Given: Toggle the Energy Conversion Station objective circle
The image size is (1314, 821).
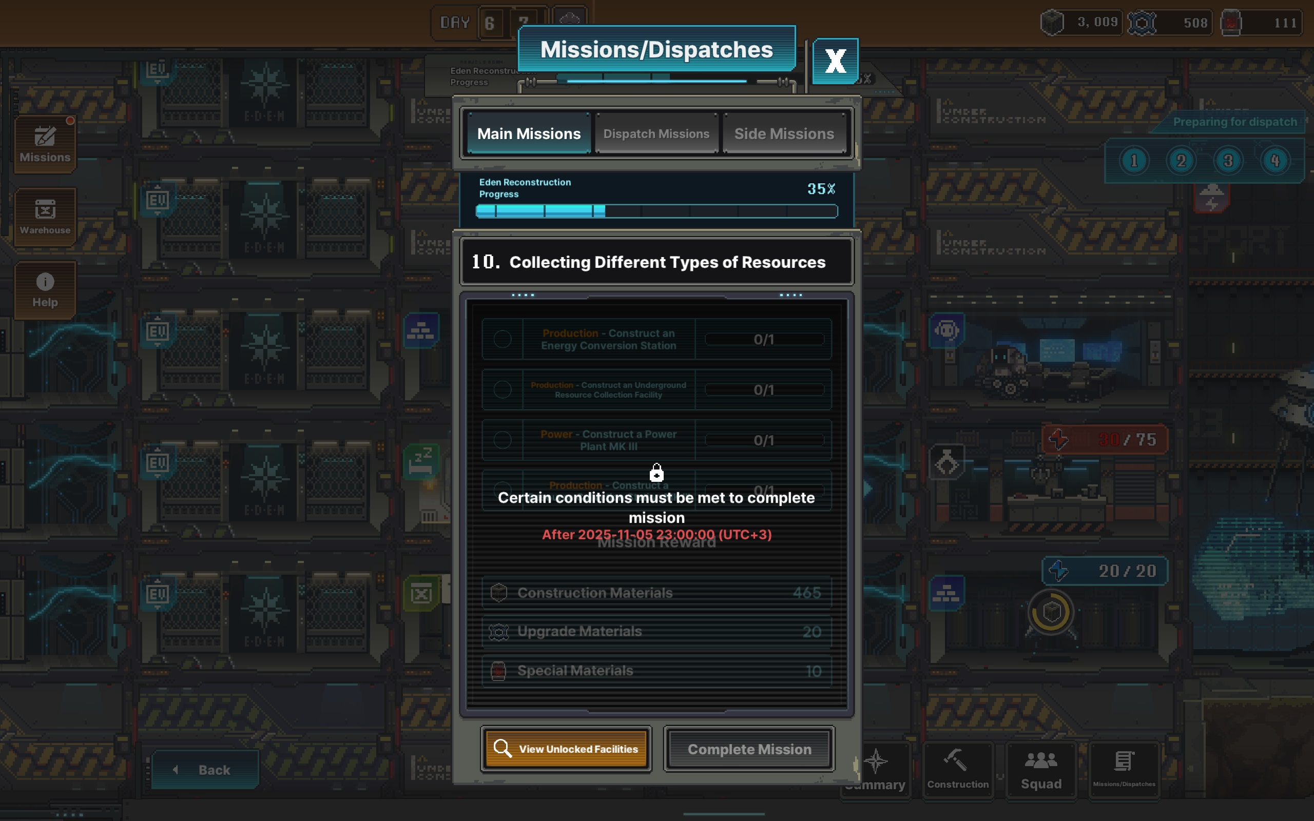Looking at the screenshot, I should pos(503,339).
